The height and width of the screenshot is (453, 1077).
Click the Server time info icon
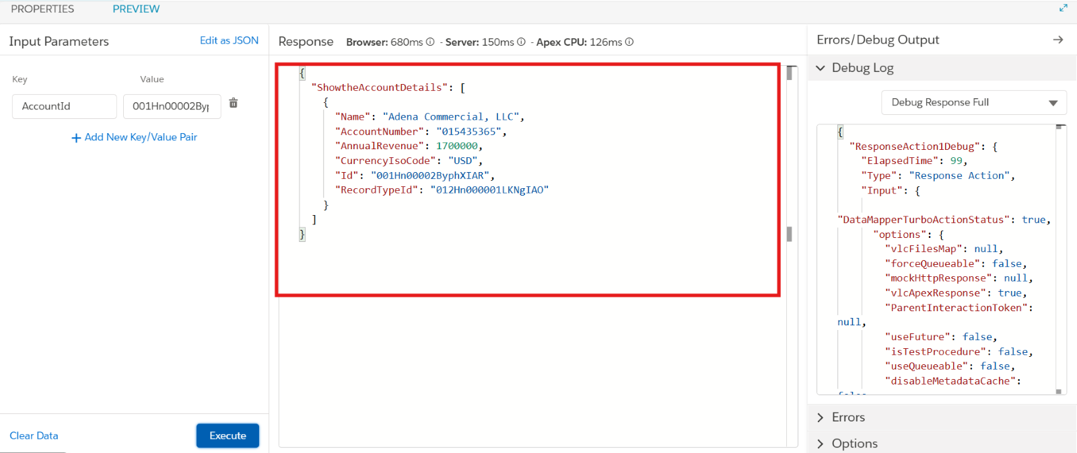[x=521, y=42]
